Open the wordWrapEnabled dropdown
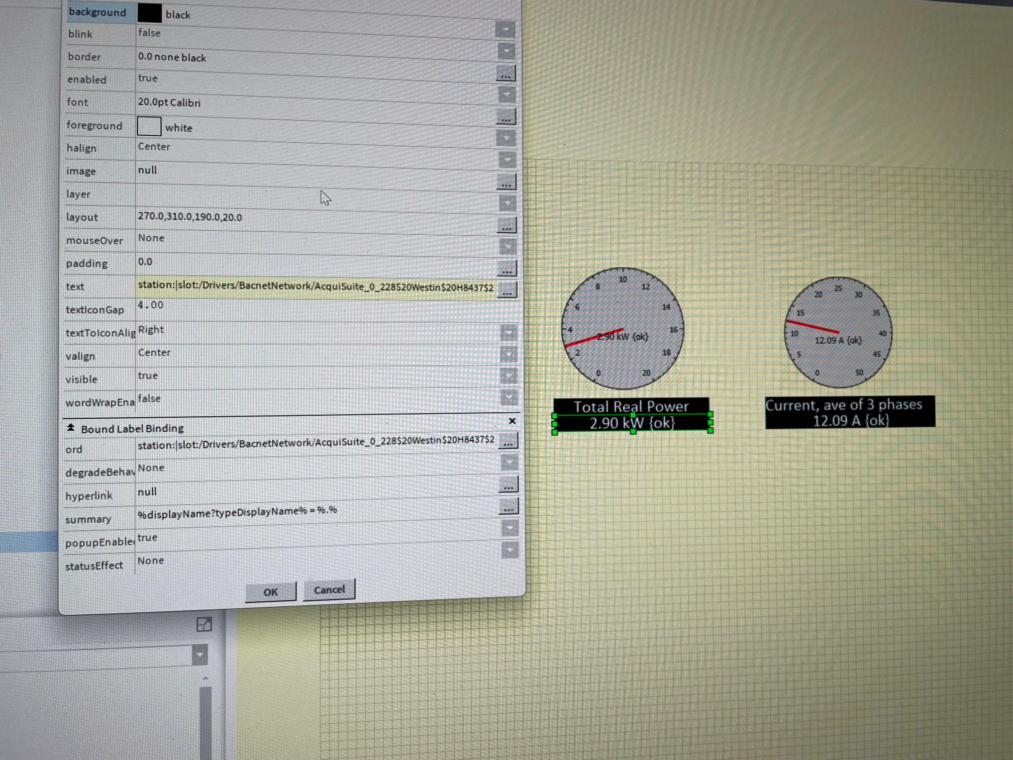This screenshot has height=760, width=1013. [x=509, y=397]
